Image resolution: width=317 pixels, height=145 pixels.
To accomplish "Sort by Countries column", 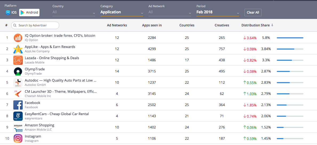I will pyautogui.click(x=187, y=25).
